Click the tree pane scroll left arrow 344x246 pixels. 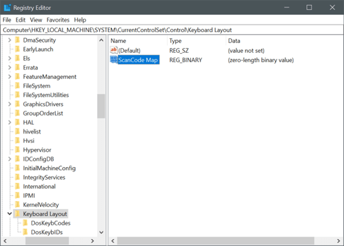tap(5, 241)
